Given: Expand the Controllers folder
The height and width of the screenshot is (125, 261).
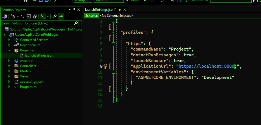Looking at the screenshot, I should pyautogui.click(x=9, y=66).
